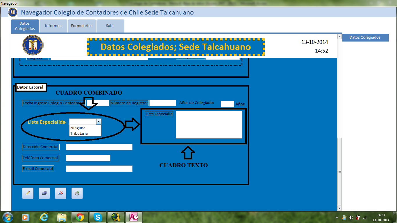Click the volume speaker tray icon

pyautogui.click(x=351, y=217)
